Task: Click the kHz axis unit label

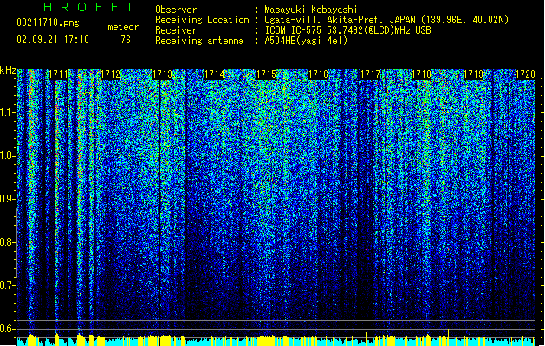Action: tap(8, 70)
